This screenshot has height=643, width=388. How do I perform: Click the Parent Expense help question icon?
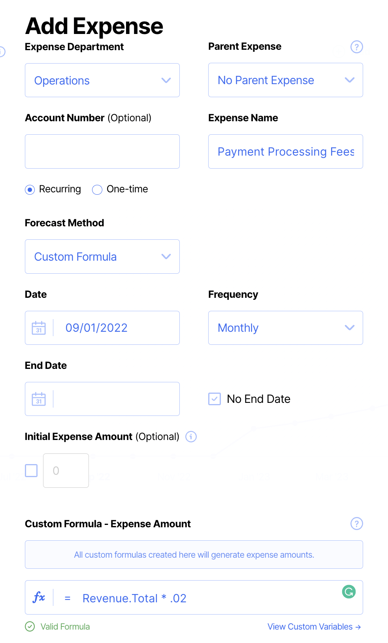tap(356, 47)
